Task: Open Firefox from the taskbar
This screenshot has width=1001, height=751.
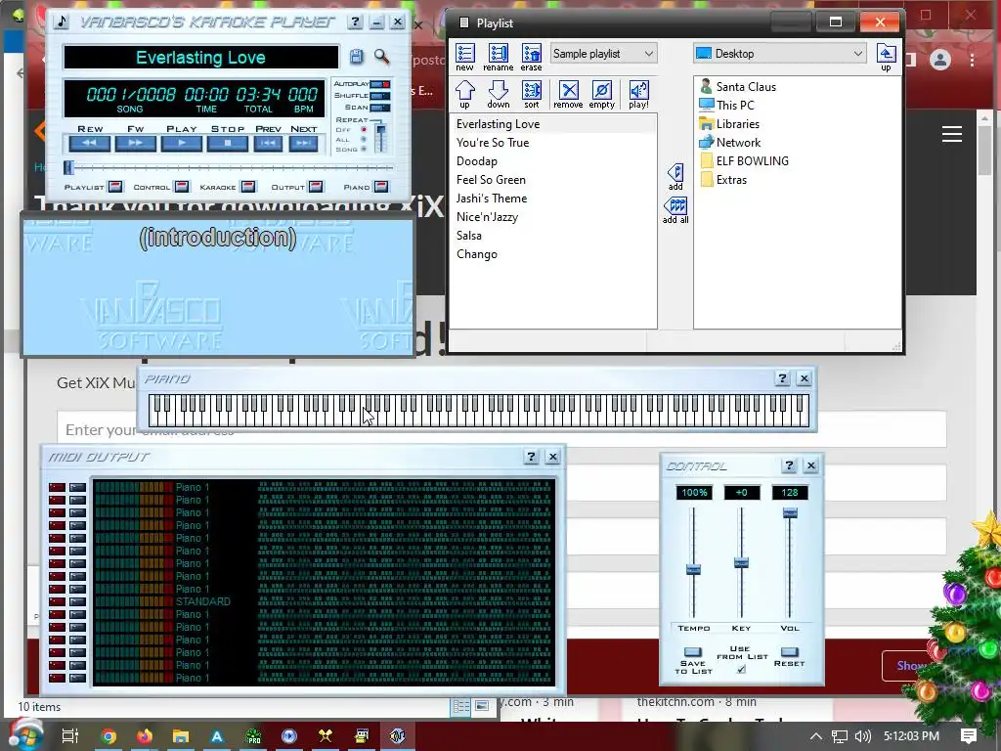Action: [145, 736]
